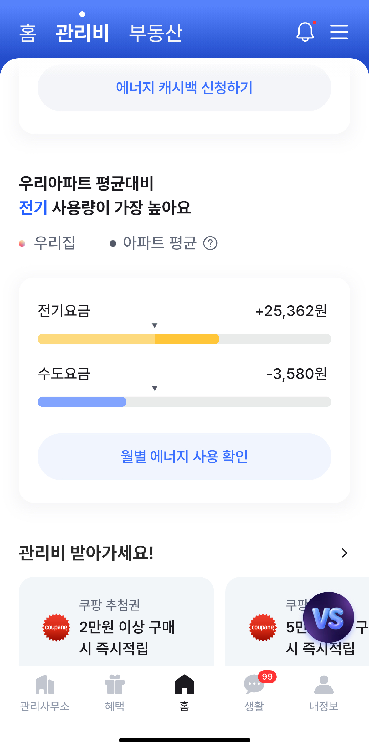Open the notification bell
The width and height of the screenshot is (369, 750).
305,32
